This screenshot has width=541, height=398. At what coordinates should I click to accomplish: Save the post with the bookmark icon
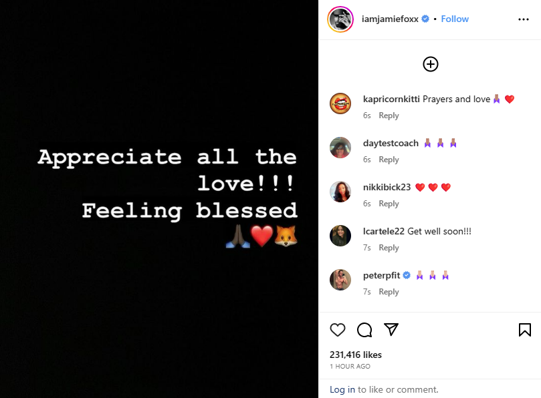pyautogui.click(x=525, y=330)
